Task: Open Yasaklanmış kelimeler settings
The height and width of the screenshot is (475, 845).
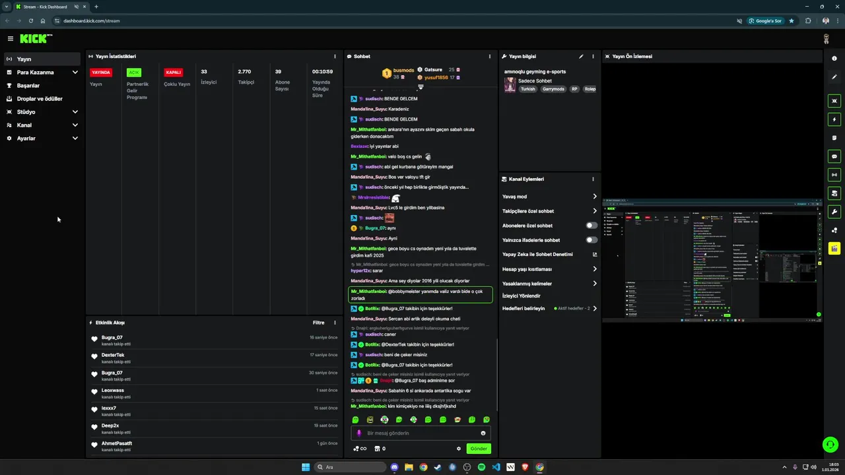Action: (549, 284)
